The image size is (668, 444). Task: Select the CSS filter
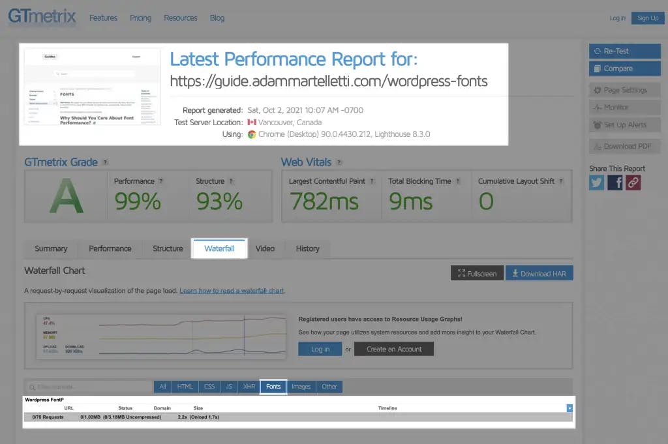(209, 387)
